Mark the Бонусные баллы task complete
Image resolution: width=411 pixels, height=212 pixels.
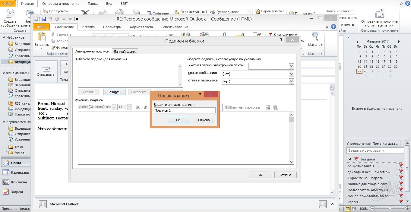tap(397, 166)
